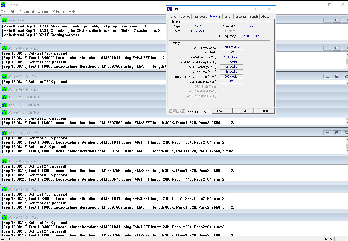Click the Tools button in CPU-Z
The width and height of the screenshot is (348, 241).
click(x=220, y=111)
